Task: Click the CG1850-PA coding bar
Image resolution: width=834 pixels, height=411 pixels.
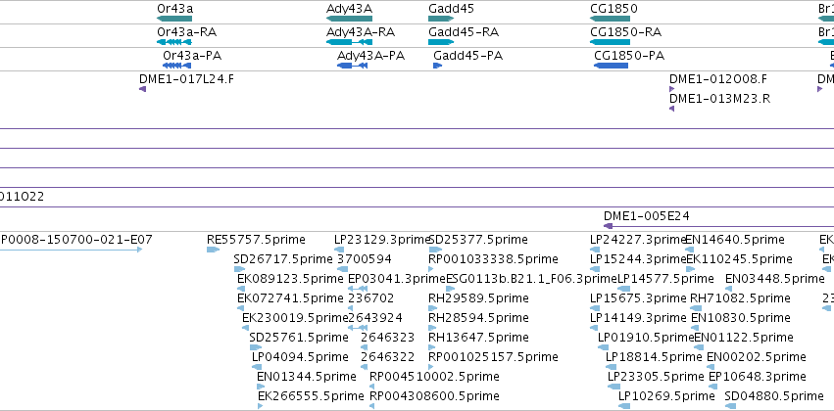Action: [612, 66]
